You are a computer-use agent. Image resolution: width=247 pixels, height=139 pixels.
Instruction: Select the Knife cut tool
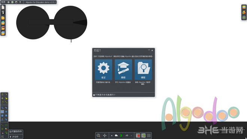6,94
